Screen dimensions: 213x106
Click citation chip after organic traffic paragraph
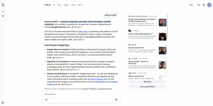tap(79, 40)
